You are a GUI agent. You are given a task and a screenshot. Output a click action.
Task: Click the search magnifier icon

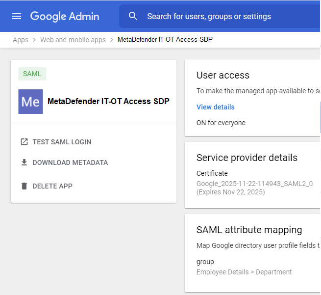pyautogui.click(x=133, y=16)
